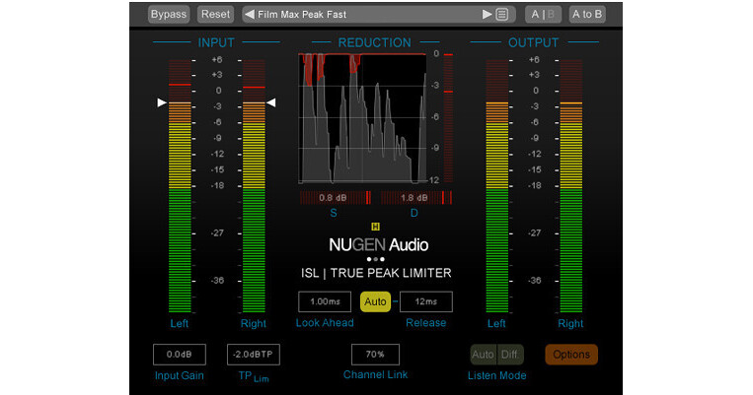Enable Auto listen mode
This screenshot has height=395, width=753.
pos(483,355)
